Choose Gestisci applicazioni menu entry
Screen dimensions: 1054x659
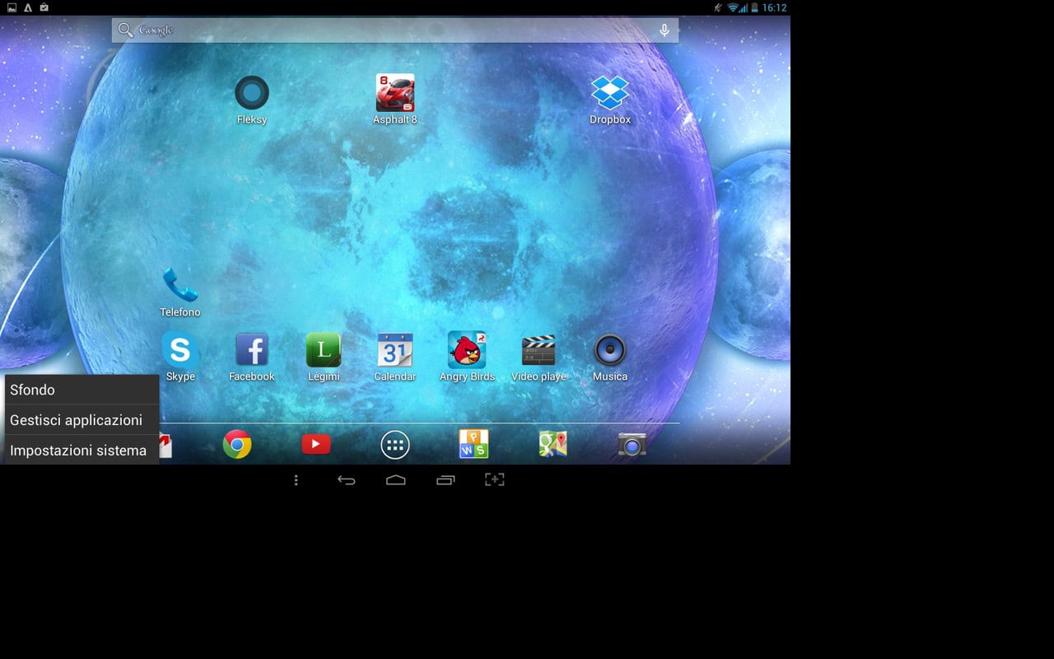(82, 420)
